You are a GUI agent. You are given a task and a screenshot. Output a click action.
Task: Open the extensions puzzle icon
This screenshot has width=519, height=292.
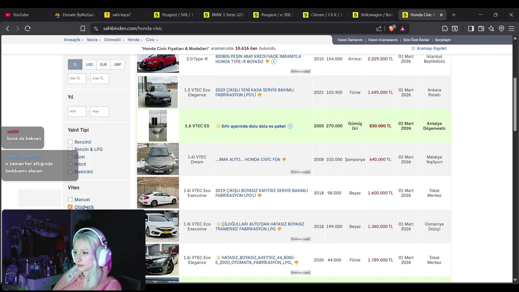pyautogui.click(x=445, y=28)
